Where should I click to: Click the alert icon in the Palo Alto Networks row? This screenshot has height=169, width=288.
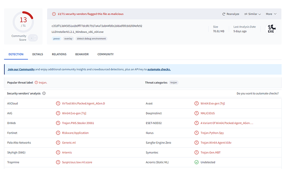[x=58, y=143]
